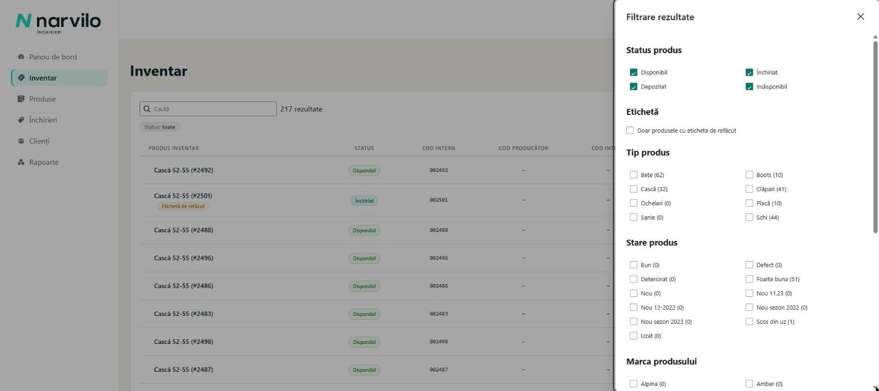The image size is (879, 391).
Task: Click the Produse sidebar icon
Action: click(x=21, y=99)
